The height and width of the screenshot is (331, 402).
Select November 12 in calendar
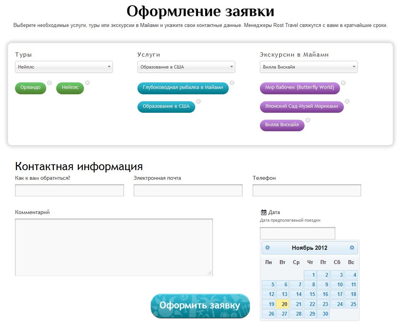(269, 294)
